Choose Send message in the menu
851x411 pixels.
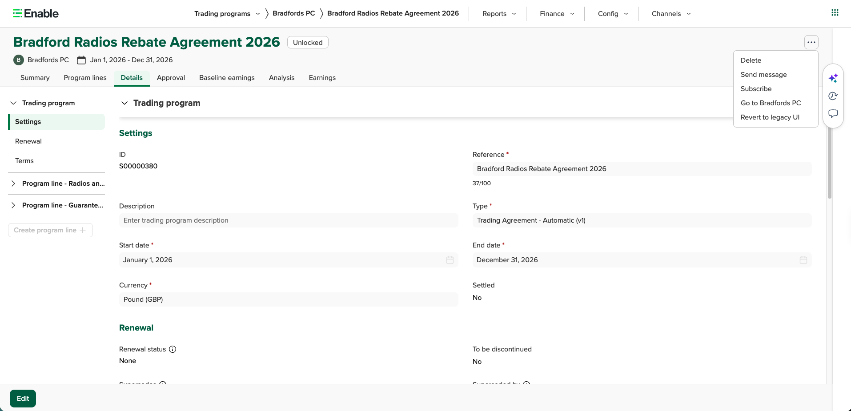[x=775, y=75]
